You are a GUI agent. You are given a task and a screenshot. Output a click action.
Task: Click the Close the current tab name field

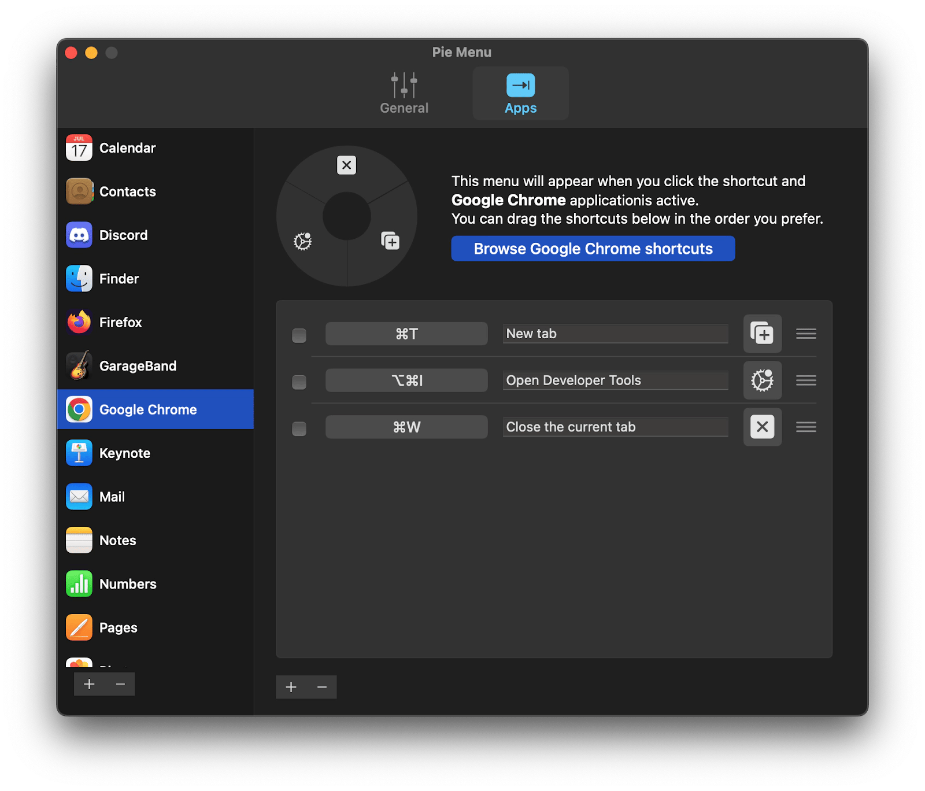pyautogui.click(x=615, y=427)
